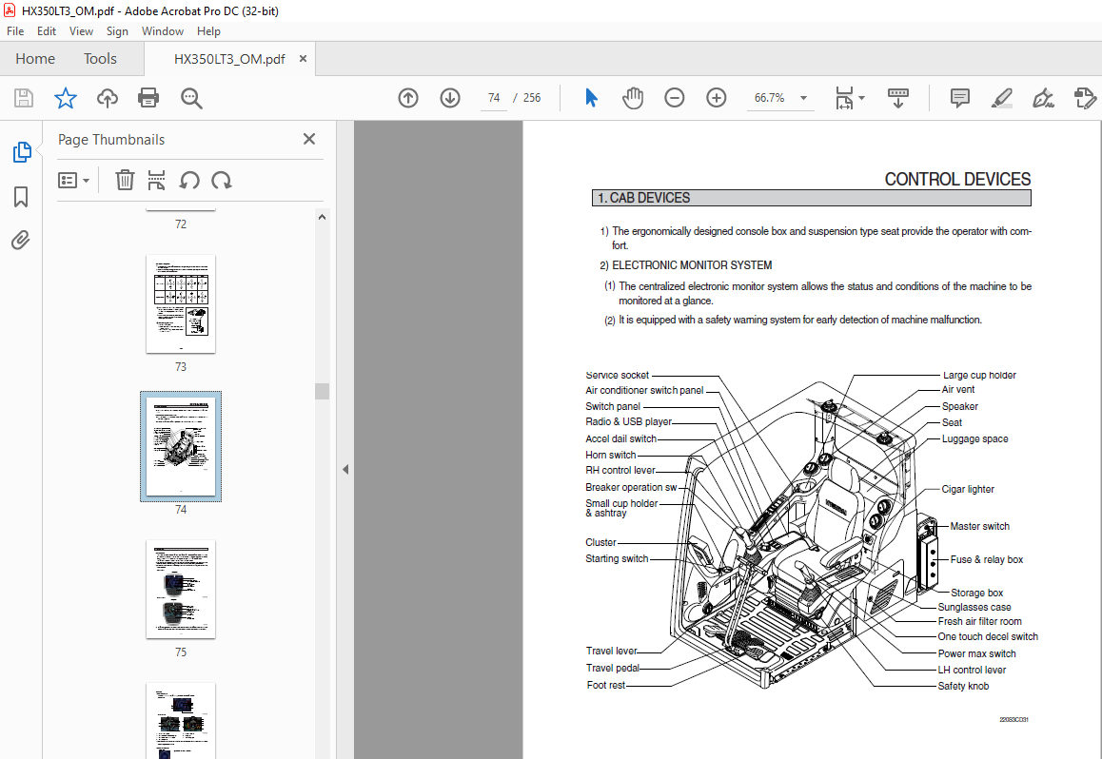Zoom out with the minus icon

[x=674, y=98]
